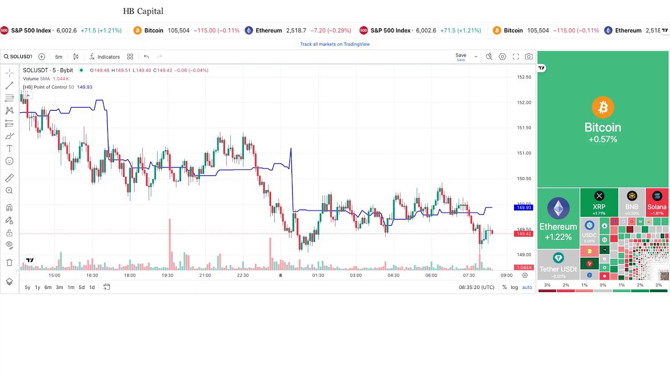Image resolution: width=670 pixels, height=377 pixels.
Task: Activate the zoom in tool
Action: [9, 191]
